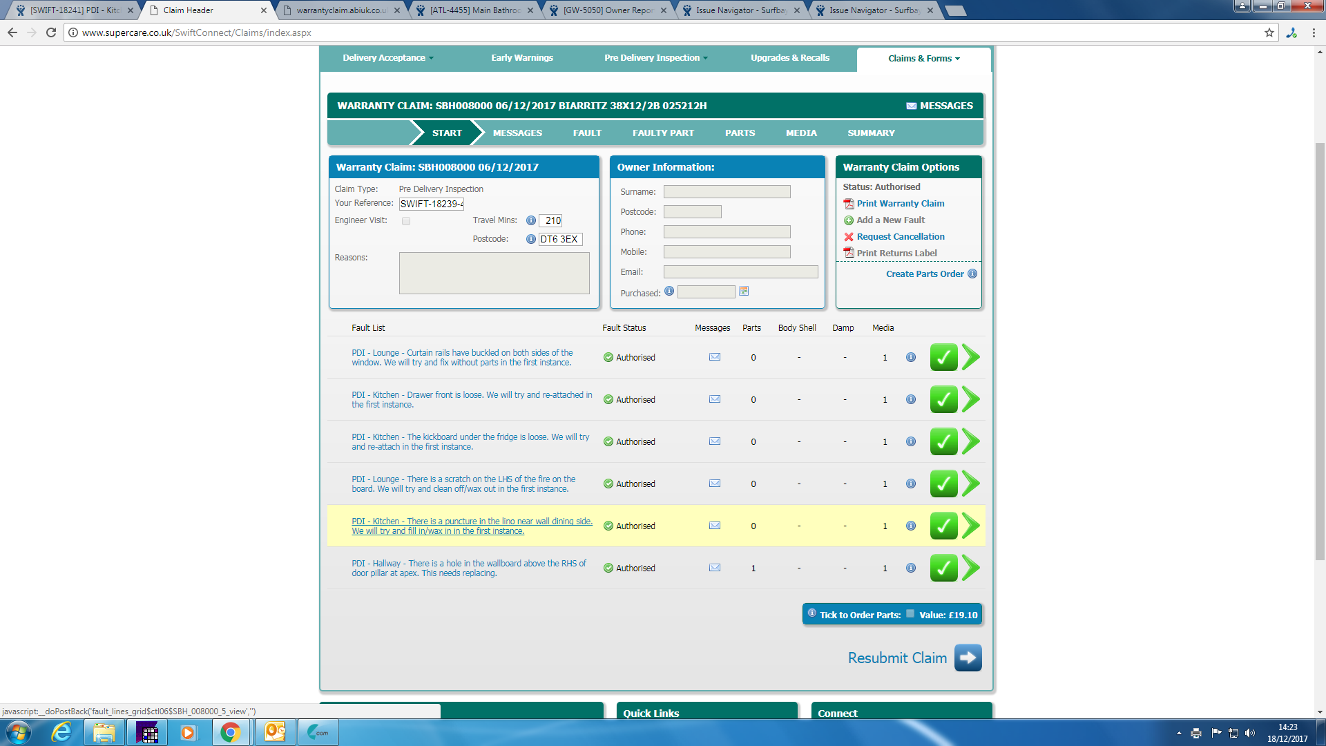Tick the Order Parts checkbox

[910, 614]
